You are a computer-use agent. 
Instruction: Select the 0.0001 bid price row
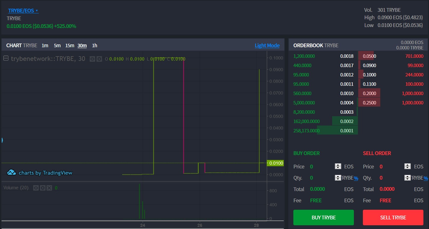point(323,131)
